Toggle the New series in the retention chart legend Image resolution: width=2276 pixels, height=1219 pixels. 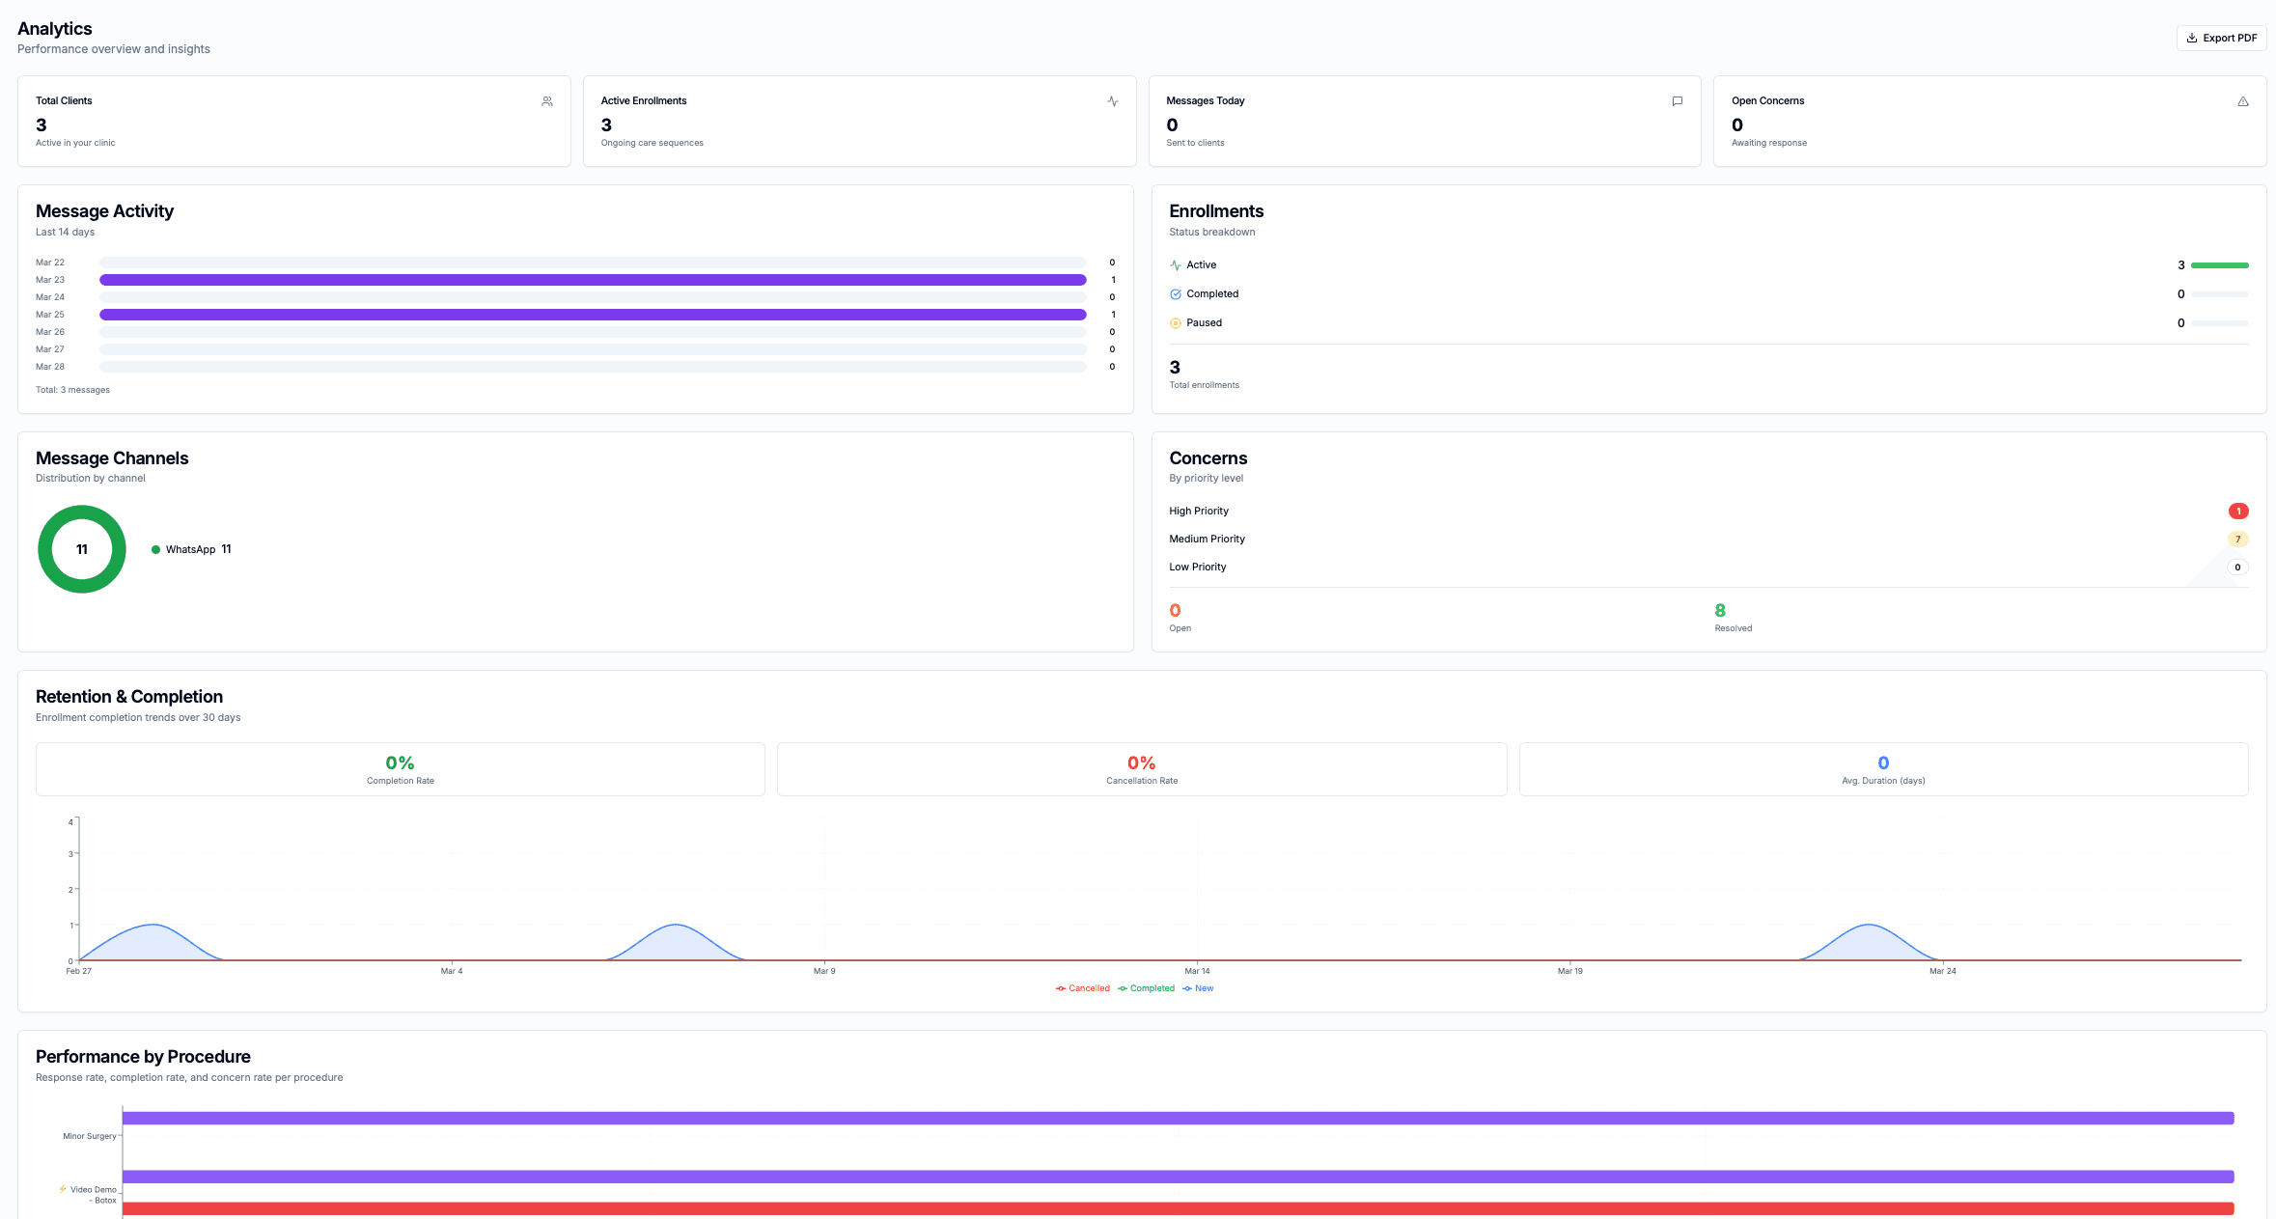[x=1198, y=988]
